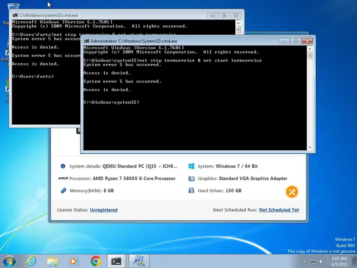
Task: Click the volume speaker tray icon
Action: 322,261
